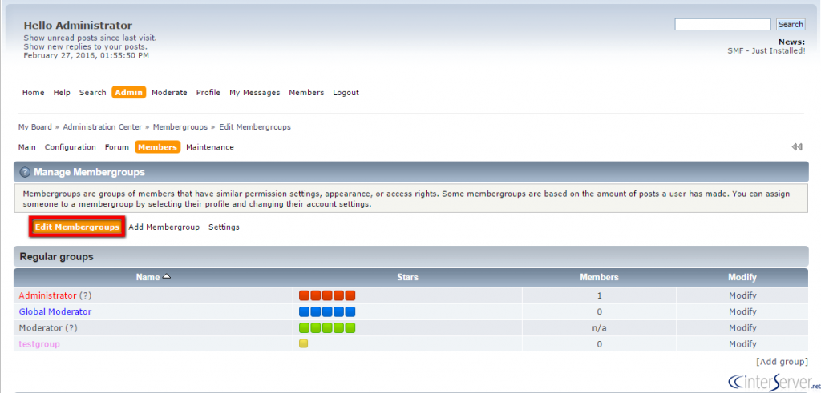Click the sort arrow next to Name column
Screen dimensions: 821x393
(167, 276)
